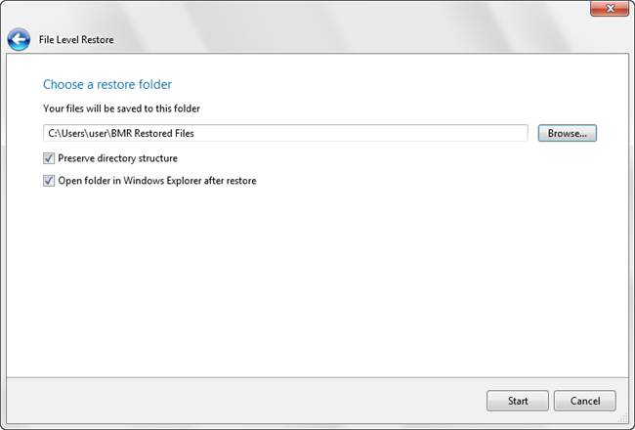Toggle the Preserve directory structure checkbox
The height and width of the screenshot is (430, 635).
click(49, 157)
